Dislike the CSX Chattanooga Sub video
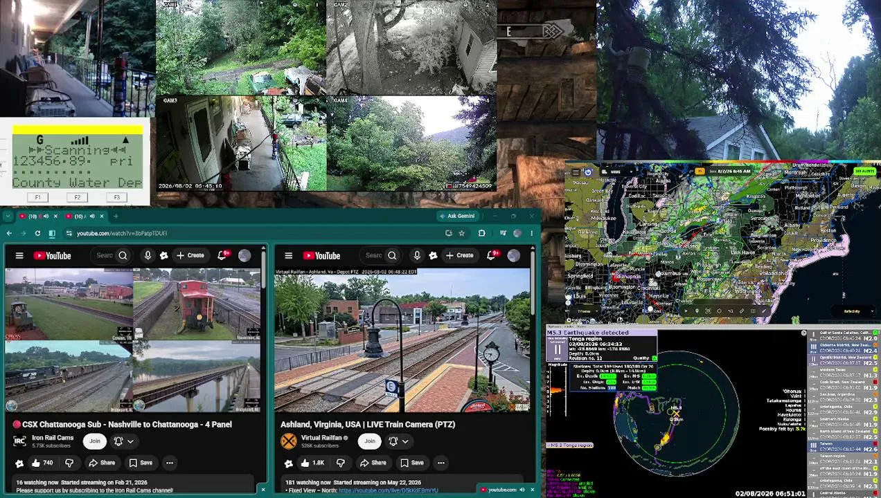 coord(69,463)
